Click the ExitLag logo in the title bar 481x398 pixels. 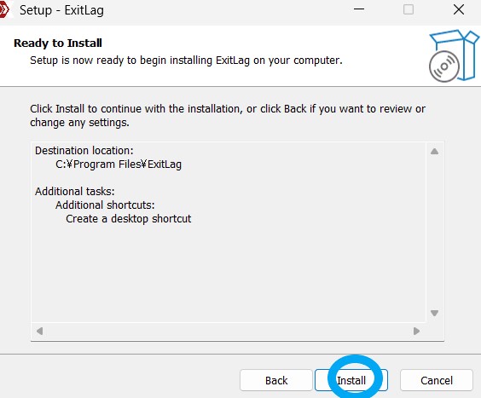point(4,10)
